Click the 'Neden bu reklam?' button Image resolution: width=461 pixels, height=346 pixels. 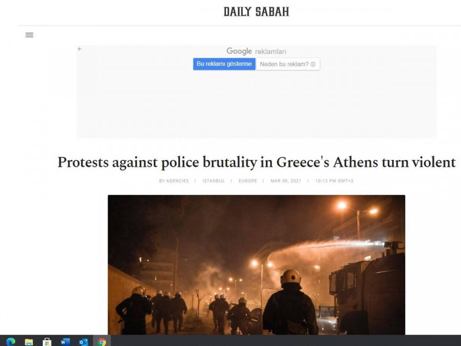(288, 64)
